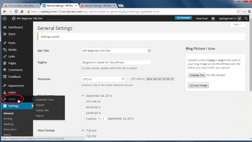Click the Dashboard gauge icon
The width and height of the screenshot is (252, 142).
[x=5, y=27]
